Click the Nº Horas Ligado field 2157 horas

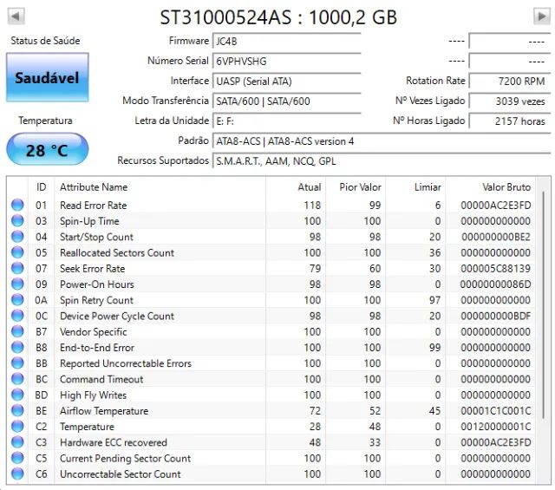point(510,121)
